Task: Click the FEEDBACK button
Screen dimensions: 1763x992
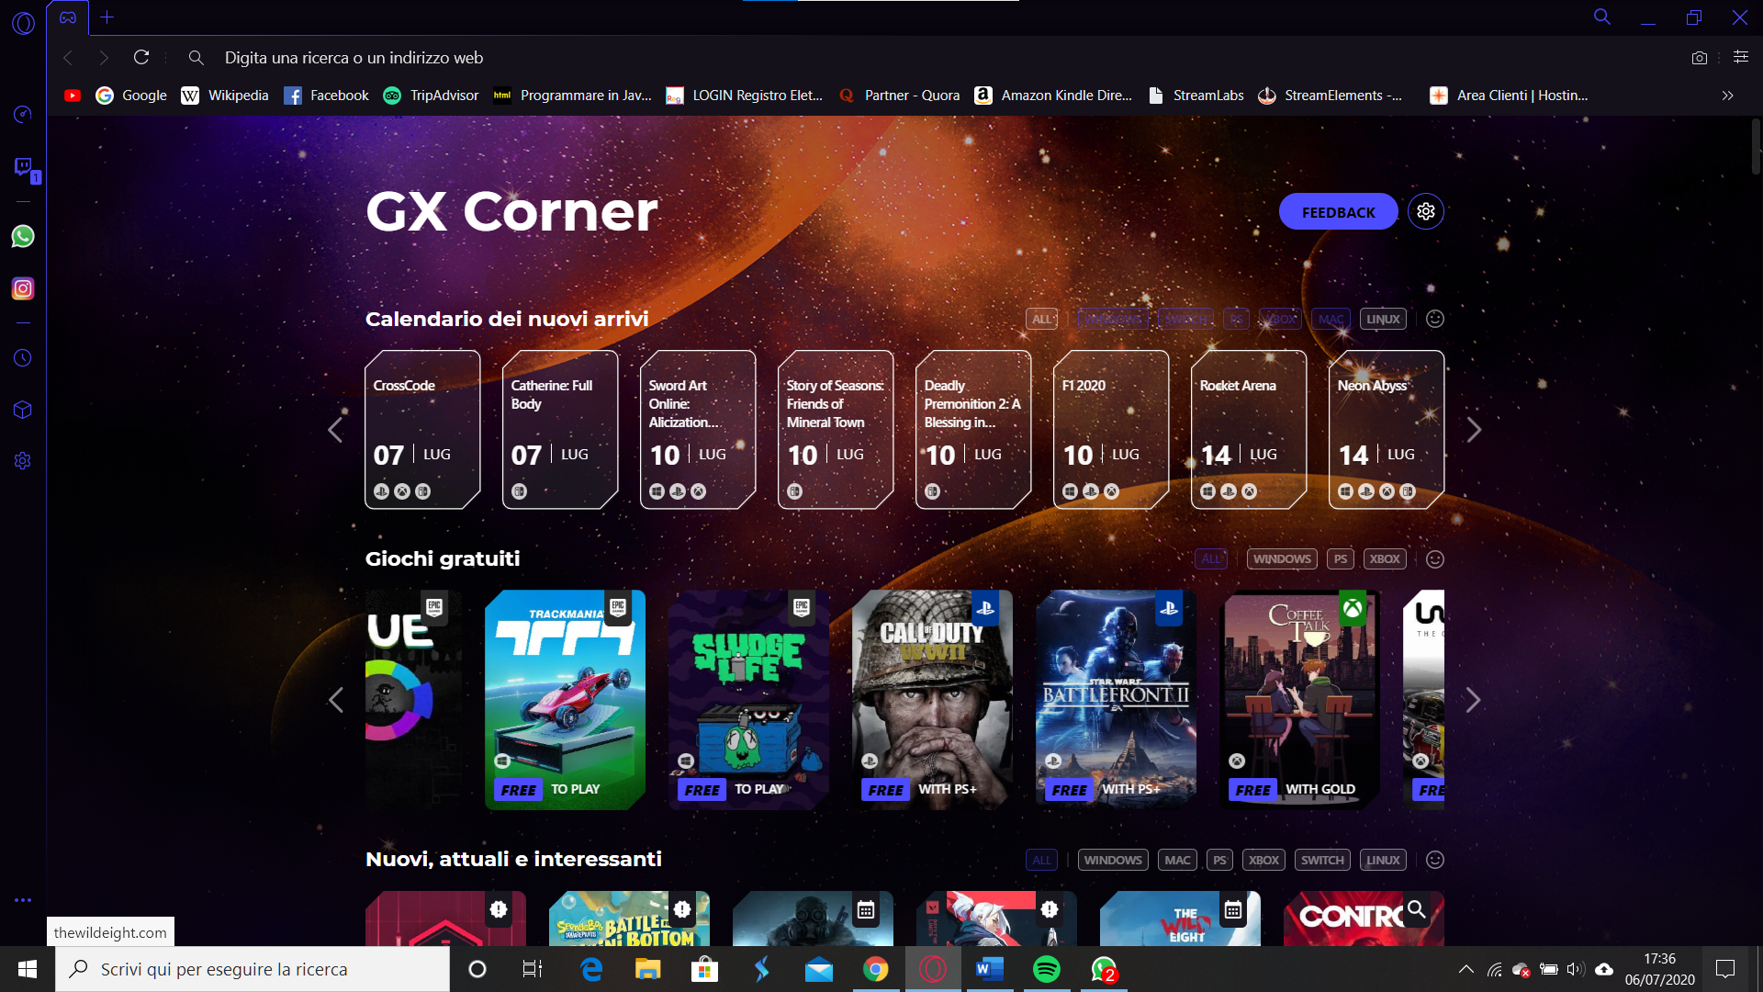Action: [1338, 212]
